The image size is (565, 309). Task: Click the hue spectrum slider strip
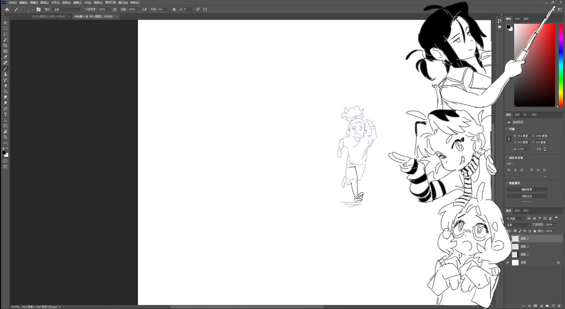pyautogui.click(x=561, y=65)
